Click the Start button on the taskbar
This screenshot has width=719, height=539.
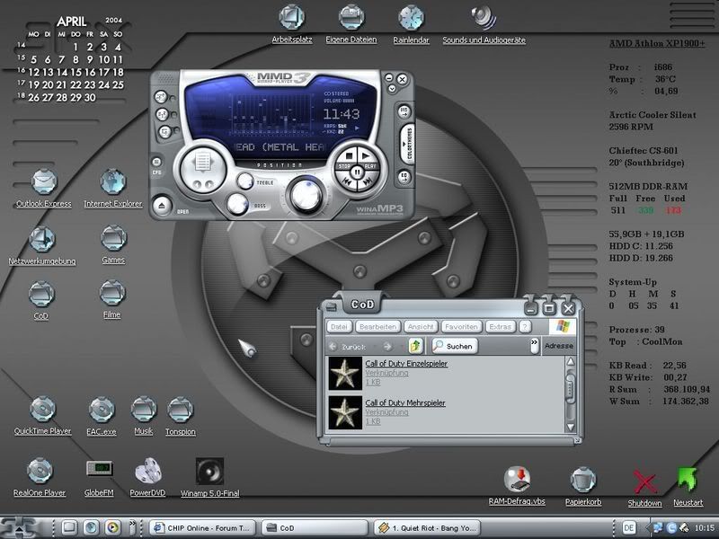point(18,527)
